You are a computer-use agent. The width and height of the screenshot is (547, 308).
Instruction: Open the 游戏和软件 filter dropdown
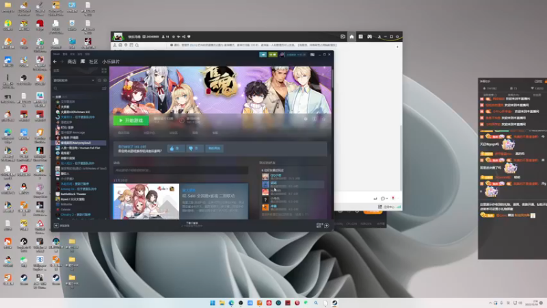click(74, 80)
